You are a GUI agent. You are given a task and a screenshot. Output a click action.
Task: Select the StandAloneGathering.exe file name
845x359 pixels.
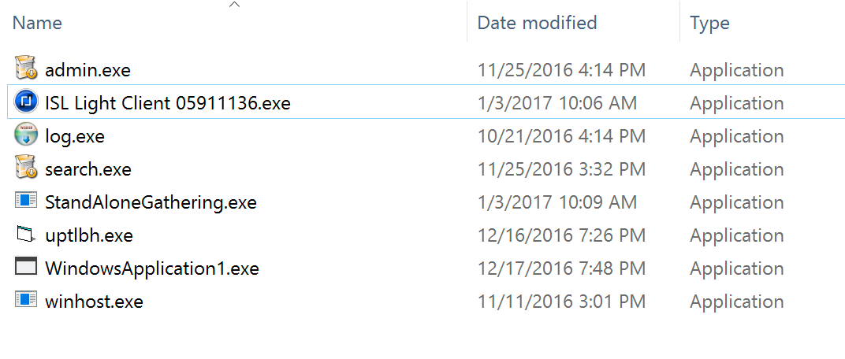coord(151,202)
